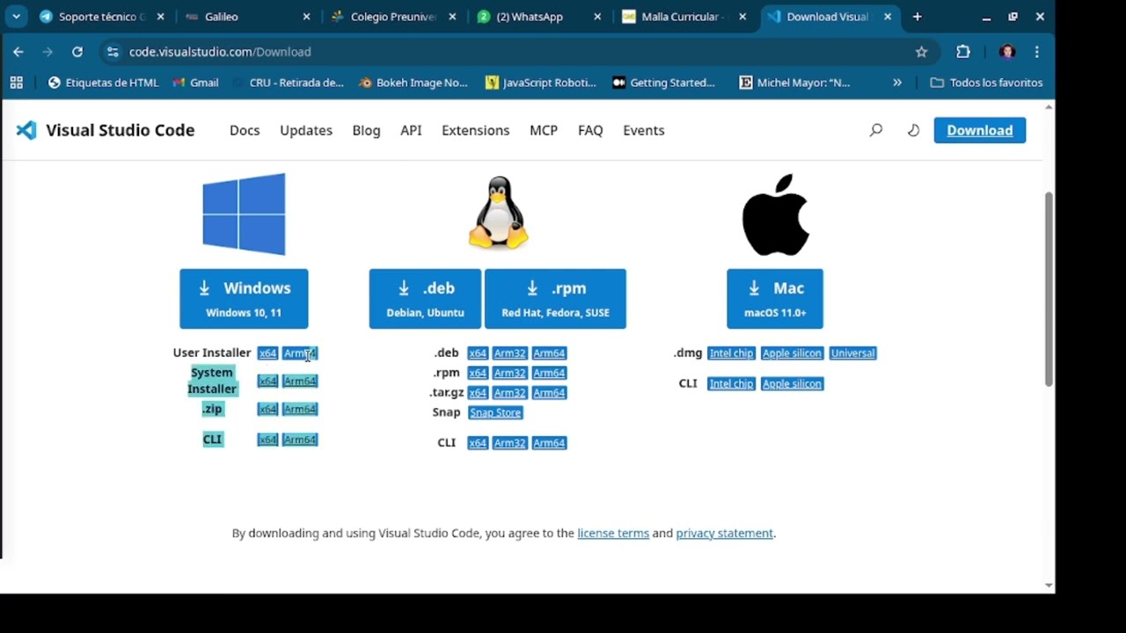The width and height of the screenshot is (1126, 633).
Task: Download the Windows 10, 11 installer
Action: click(x=244, y=299)
